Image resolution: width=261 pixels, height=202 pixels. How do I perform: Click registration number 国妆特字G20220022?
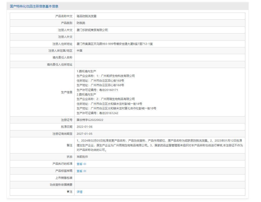(90, 120)
